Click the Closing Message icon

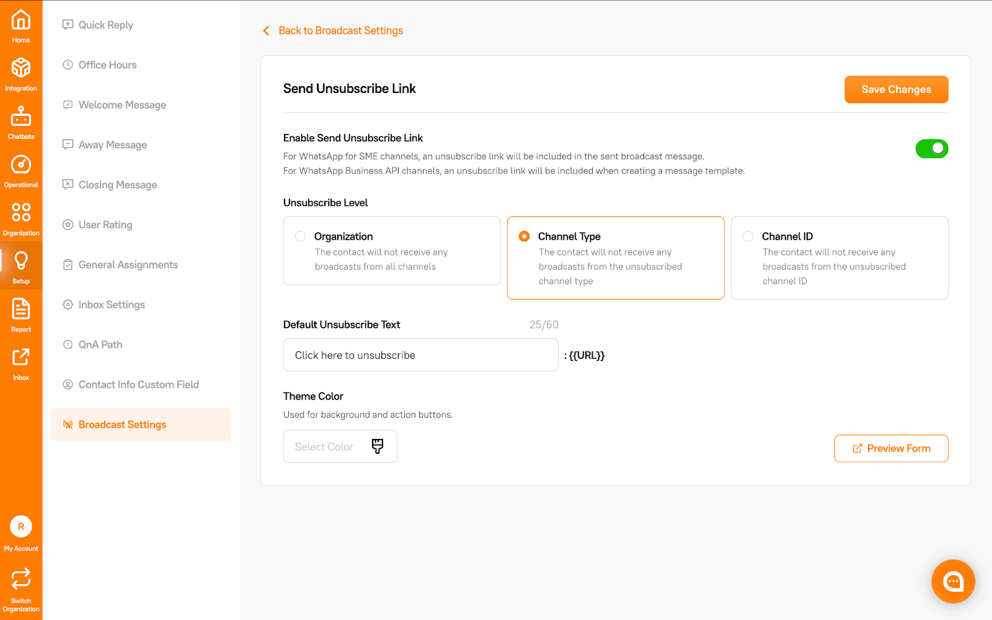click(68, 185)
